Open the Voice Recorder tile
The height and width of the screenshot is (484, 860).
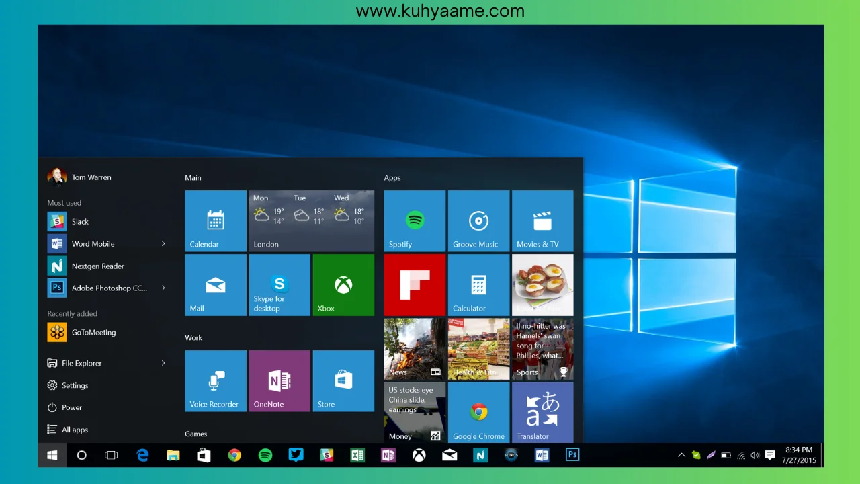(216, 381)
